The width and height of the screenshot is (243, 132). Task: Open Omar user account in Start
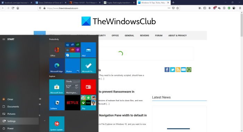click(19, 99)
